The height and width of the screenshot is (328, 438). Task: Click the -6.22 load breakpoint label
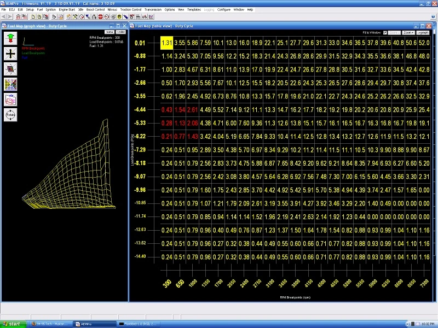pyautogui.click(x=140, y=136)
